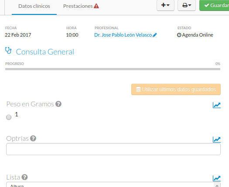Click the help icon beside Lista
This screenshot has width=229, height=187.
(24, 177)
